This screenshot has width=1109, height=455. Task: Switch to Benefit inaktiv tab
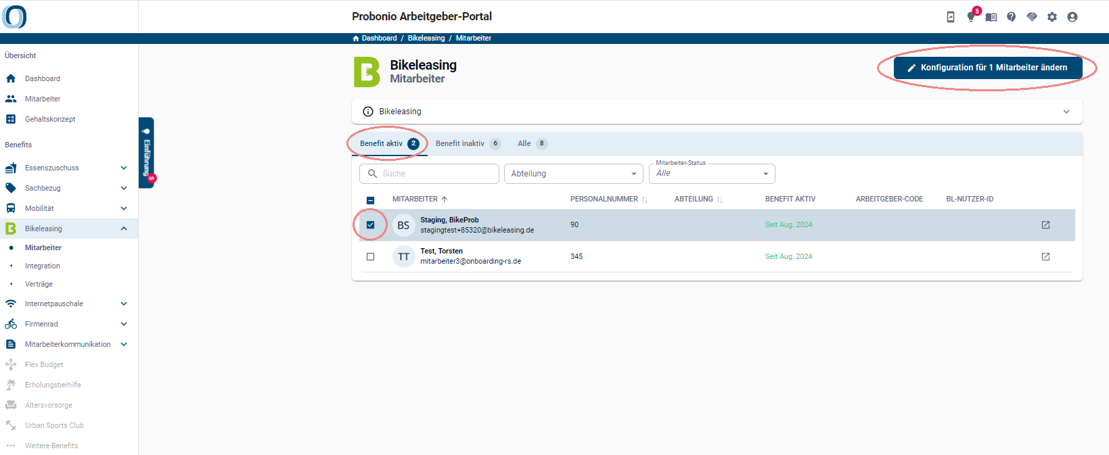(468, 143)
